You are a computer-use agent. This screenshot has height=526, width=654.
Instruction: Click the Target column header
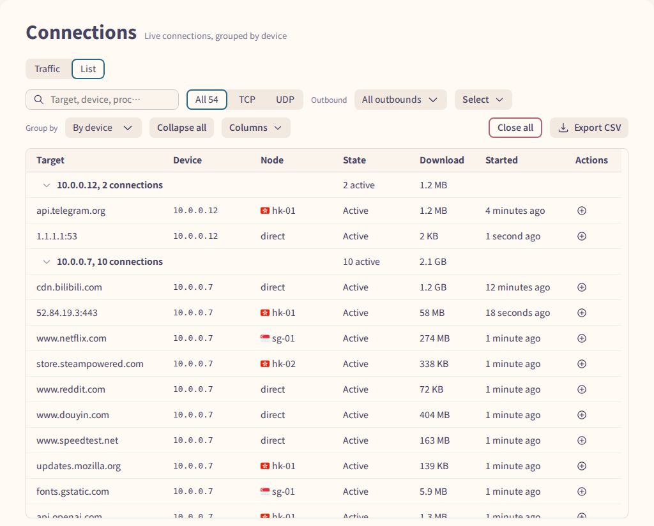point(50,160)
